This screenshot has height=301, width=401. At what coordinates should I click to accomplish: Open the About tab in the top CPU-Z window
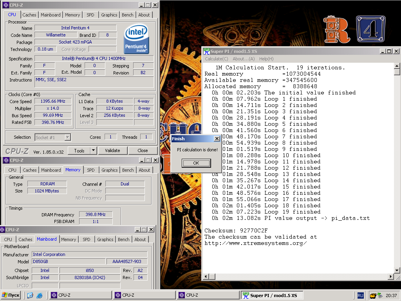click(x=144, y=15)
